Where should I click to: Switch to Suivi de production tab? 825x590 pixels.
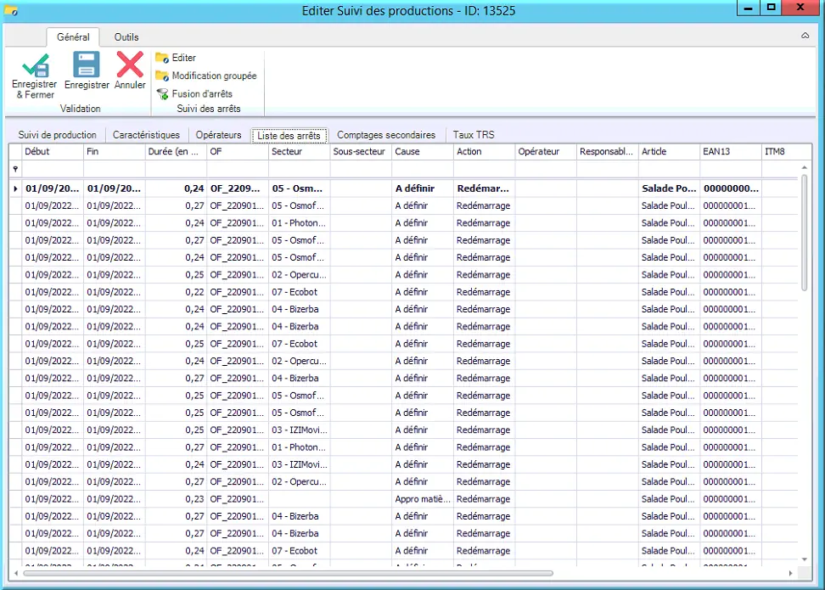click(58, 135)
